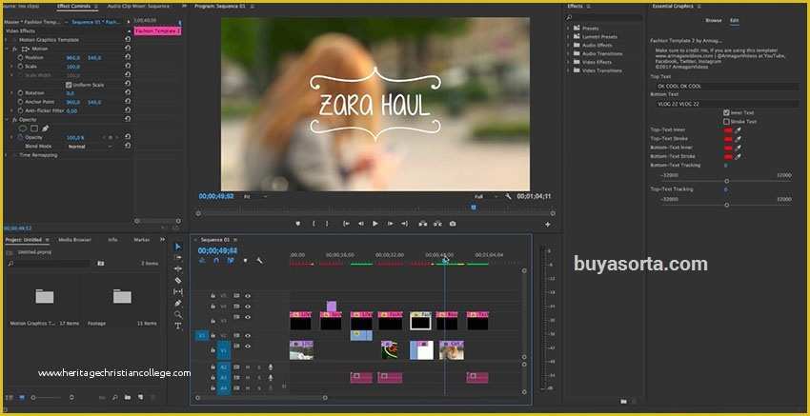The height and width of the screenshot is (416, 810).
Task: Click Go to Out point button
Action: [x=404, y=224]
